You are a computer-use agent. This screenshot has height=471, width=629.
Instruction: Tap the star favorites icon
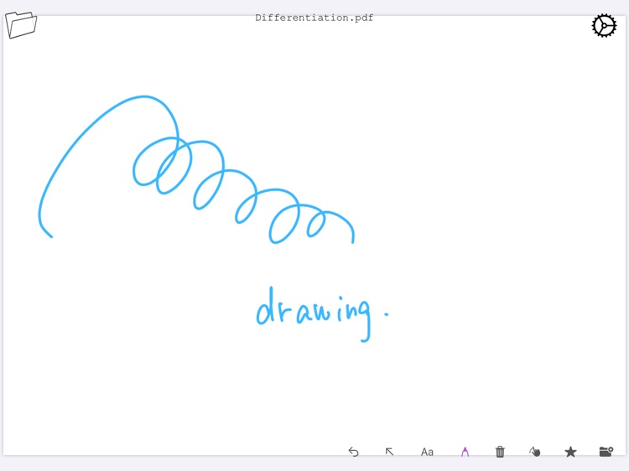570,452
